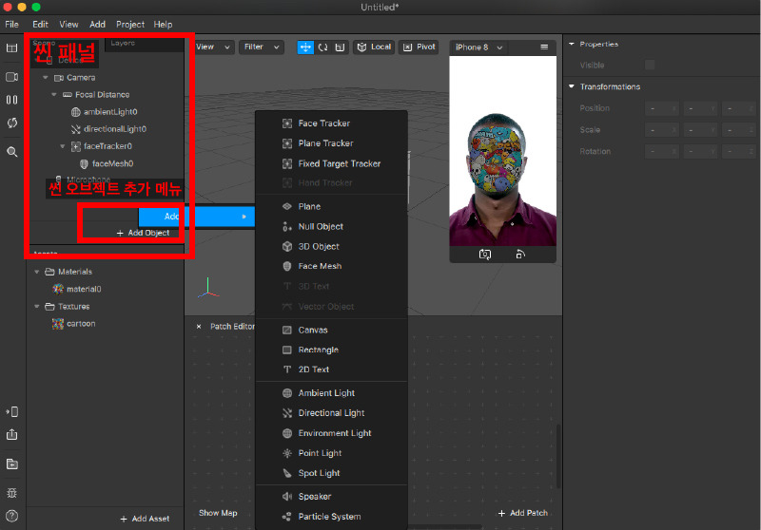Viewport: 761px width, 530px height.
Task: Open the File menu
Action: pos(11,25)
